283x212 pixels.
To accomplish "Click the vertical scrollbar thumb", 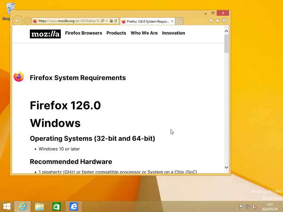I will pyautogui.click(x=227, y=44).
